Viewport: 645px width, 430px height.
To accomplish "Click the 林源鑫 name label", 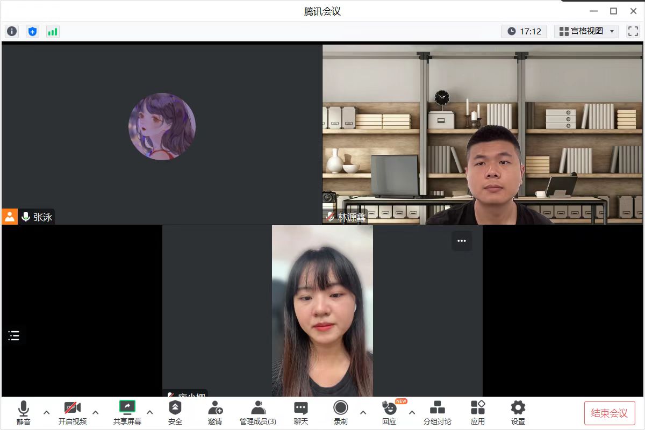I will [352, 217].
